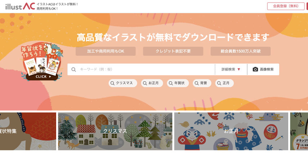The width and height of the screenshot is (308, 158).
Task: Open the グランプリ contest thumbnail
Action: pyautogui.click(x=299, y=131)
